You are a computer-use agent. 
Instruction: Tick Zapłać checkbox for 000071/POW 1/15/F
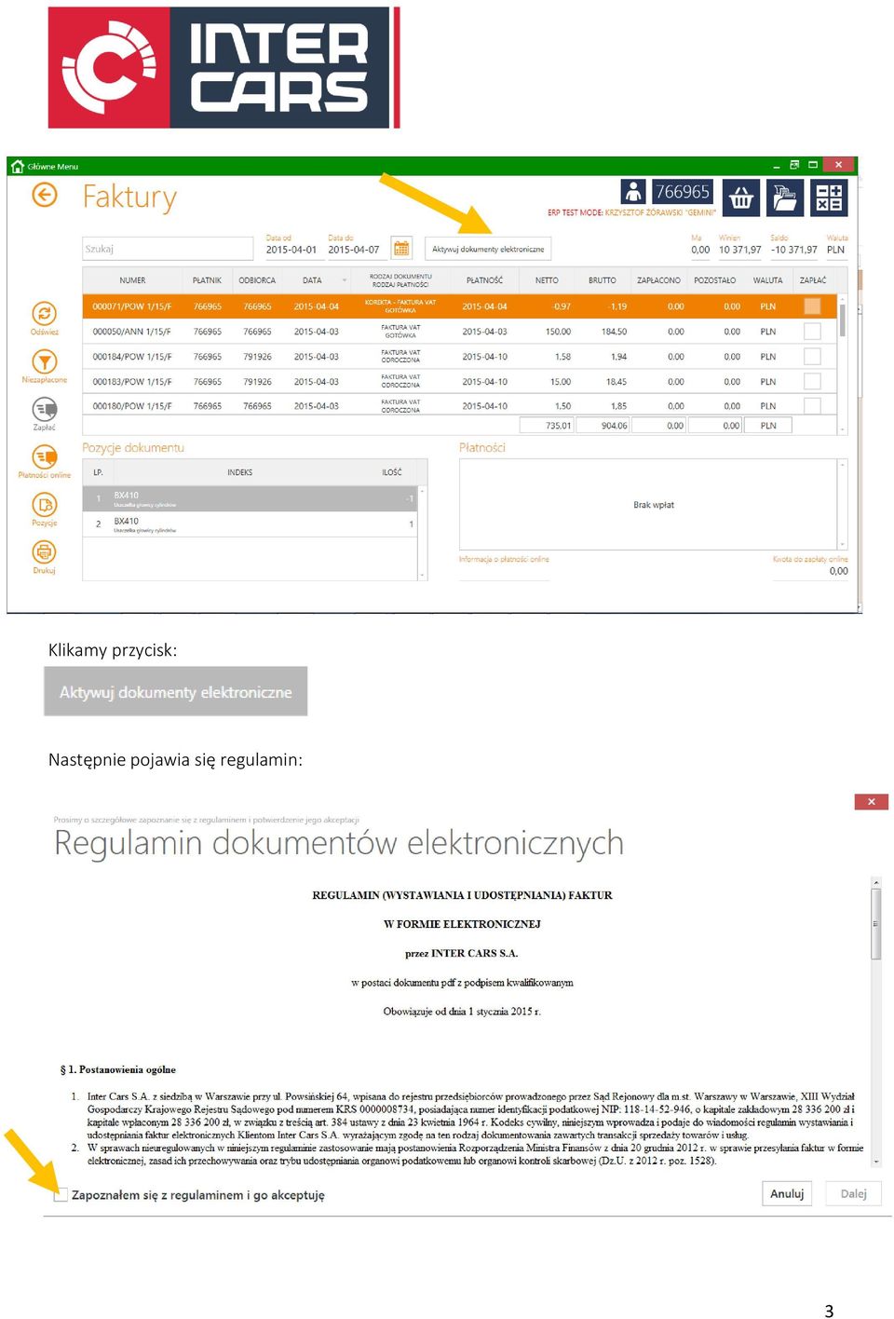812,306
